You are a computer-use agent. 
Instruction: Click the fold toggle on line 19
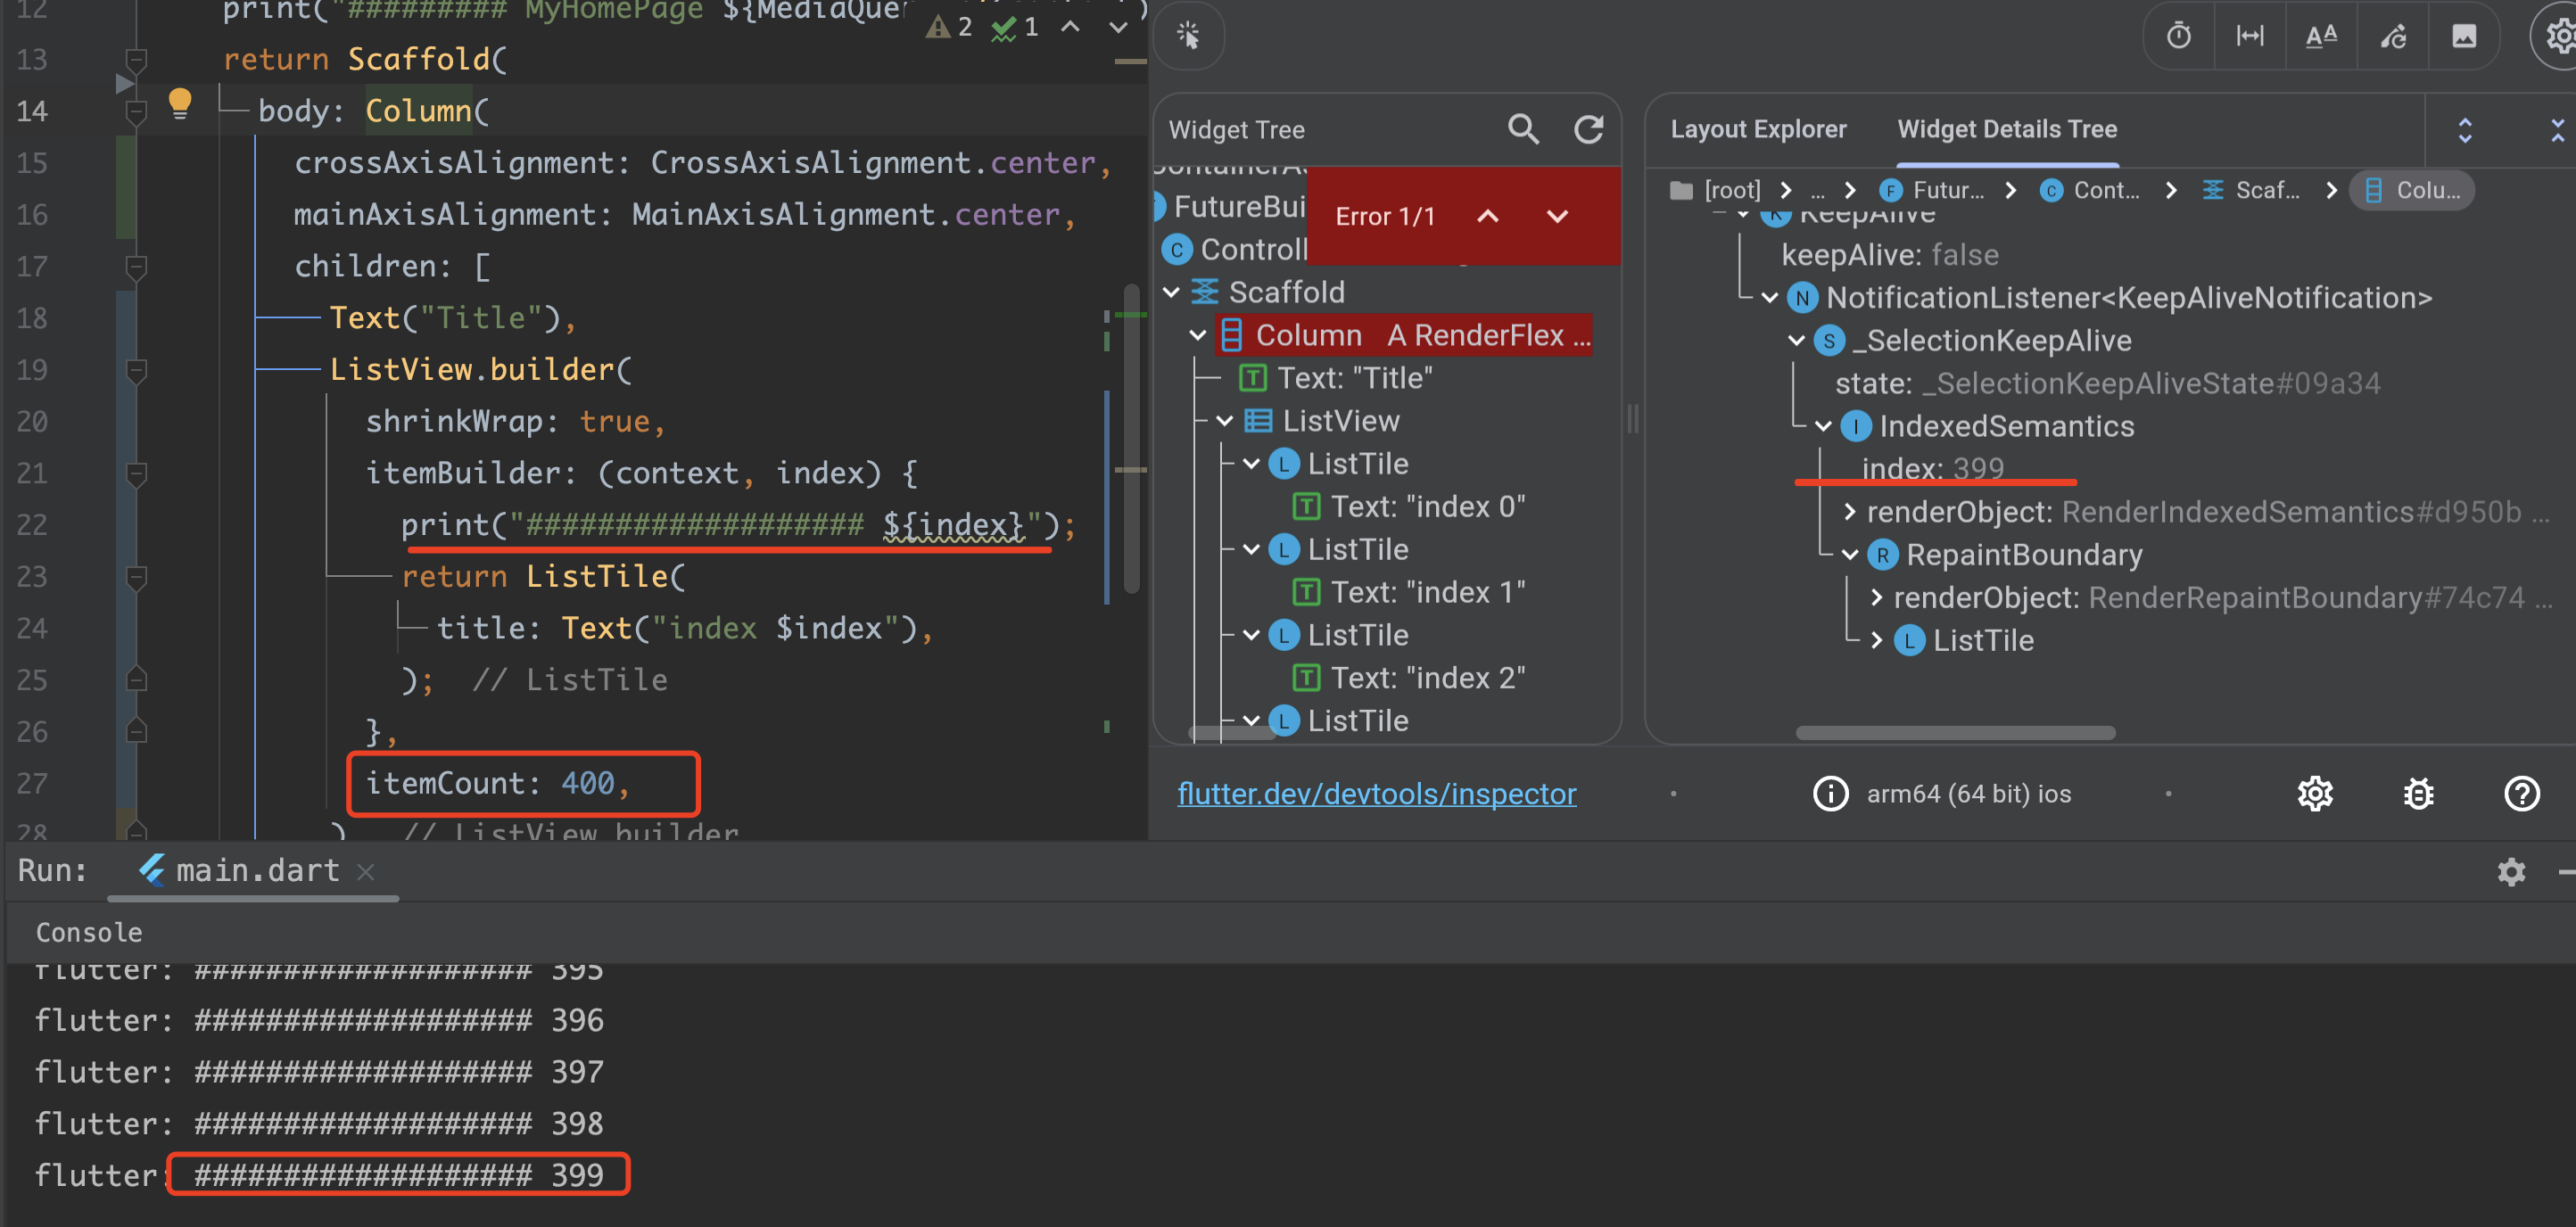tap(137, 371)
